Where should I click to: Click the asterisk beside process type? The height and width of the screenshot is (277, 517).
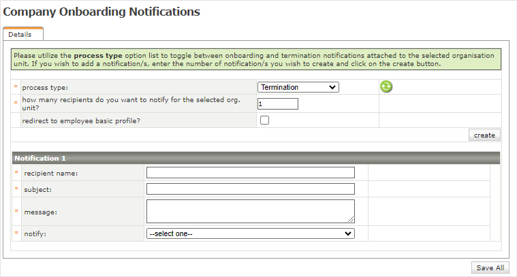point(16,88)
